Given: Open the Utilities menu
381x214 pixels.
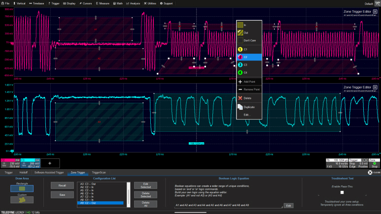Looking at the screenshot, I should tap(150, 3).
